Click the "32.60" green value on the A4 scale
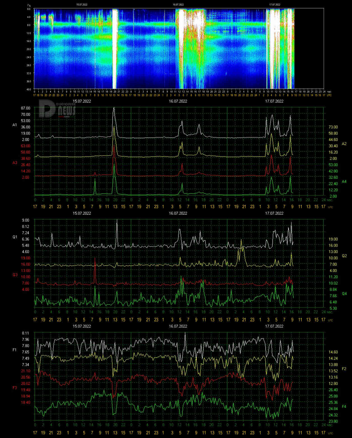 pos(333,177)
